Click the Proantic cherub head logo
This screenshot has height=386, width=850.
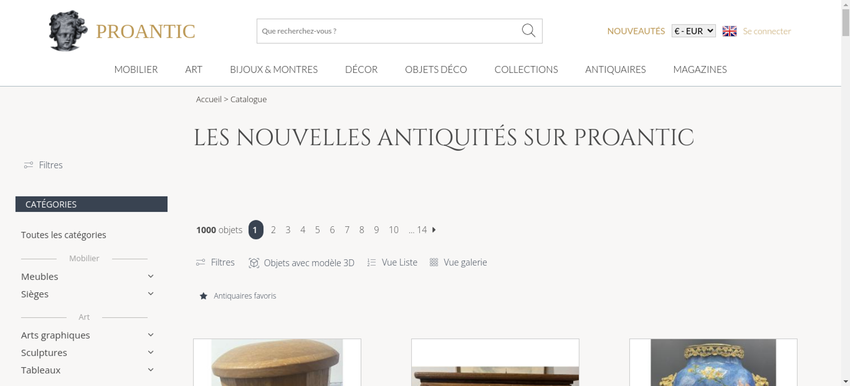[x=68, y=31]
